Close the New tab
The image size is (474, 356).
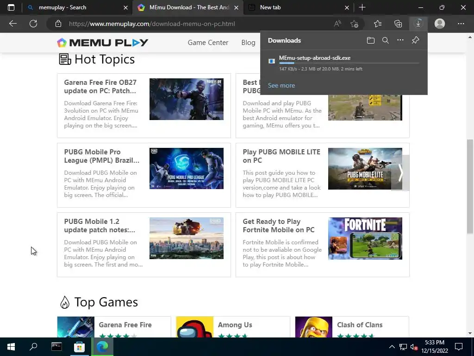[x=347, y=7]
